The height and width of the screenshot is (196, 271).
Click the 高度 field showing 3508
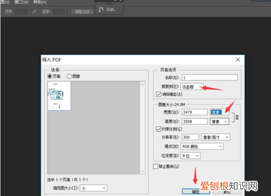point(194,121)
